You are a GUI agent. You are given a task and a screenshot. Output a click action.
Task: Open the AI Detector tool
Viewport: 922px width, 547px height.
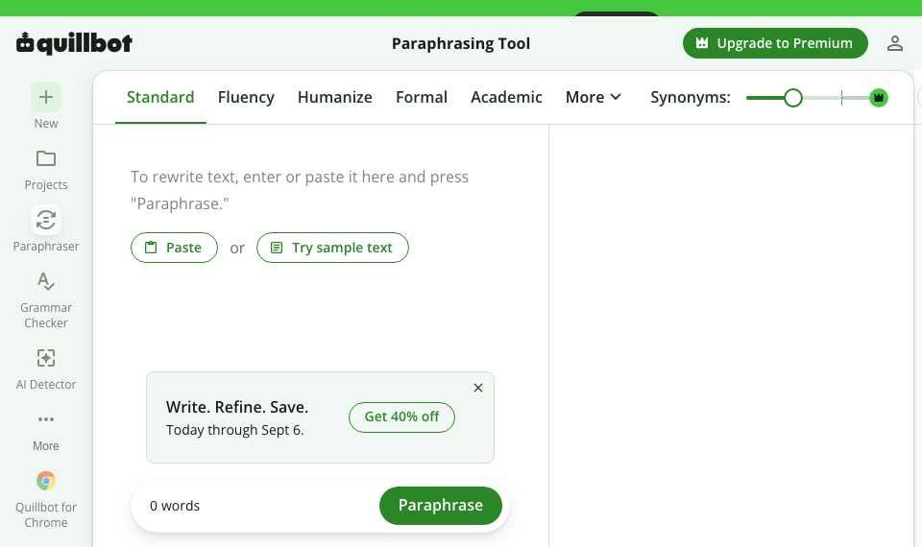tap(46, 369)
